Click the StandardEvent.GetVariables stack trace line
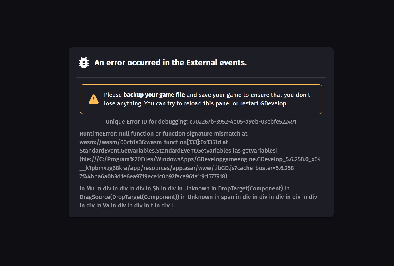The height and width of the screenshot is (266, 394). (179, 151)
